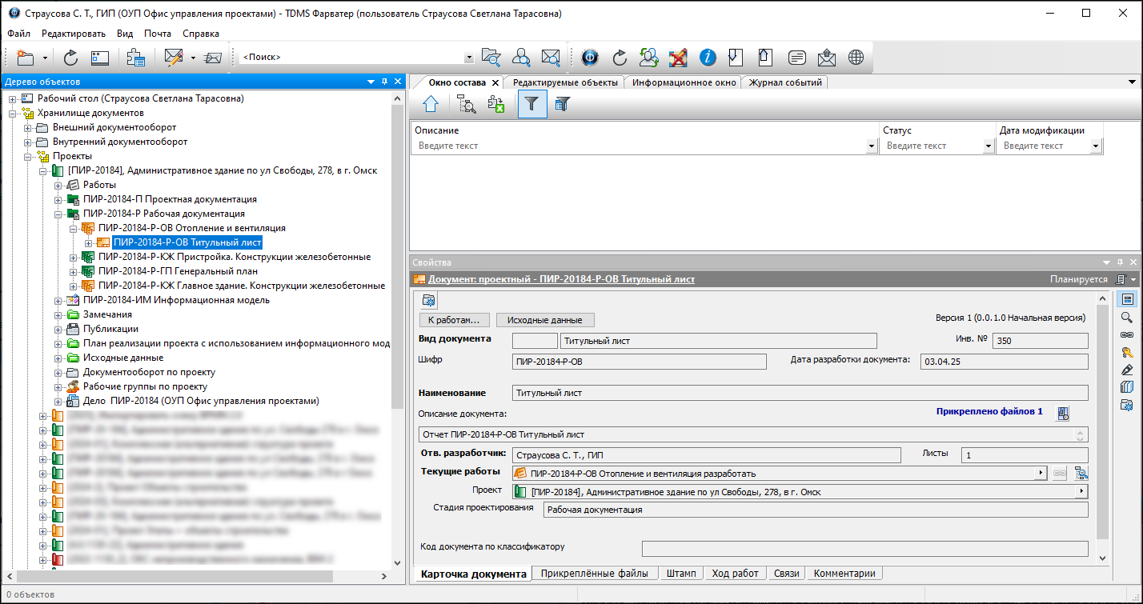Click the user search icon in toolbar

tap(521, 58)
